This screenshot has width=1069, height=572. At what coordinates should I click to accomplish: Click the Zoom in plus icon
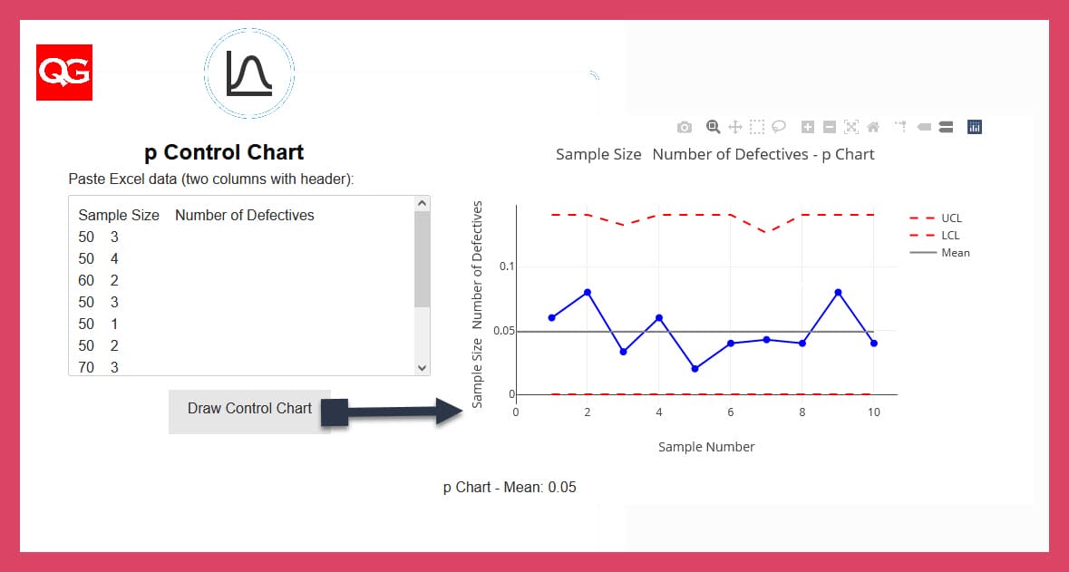[x=808, y=127]
